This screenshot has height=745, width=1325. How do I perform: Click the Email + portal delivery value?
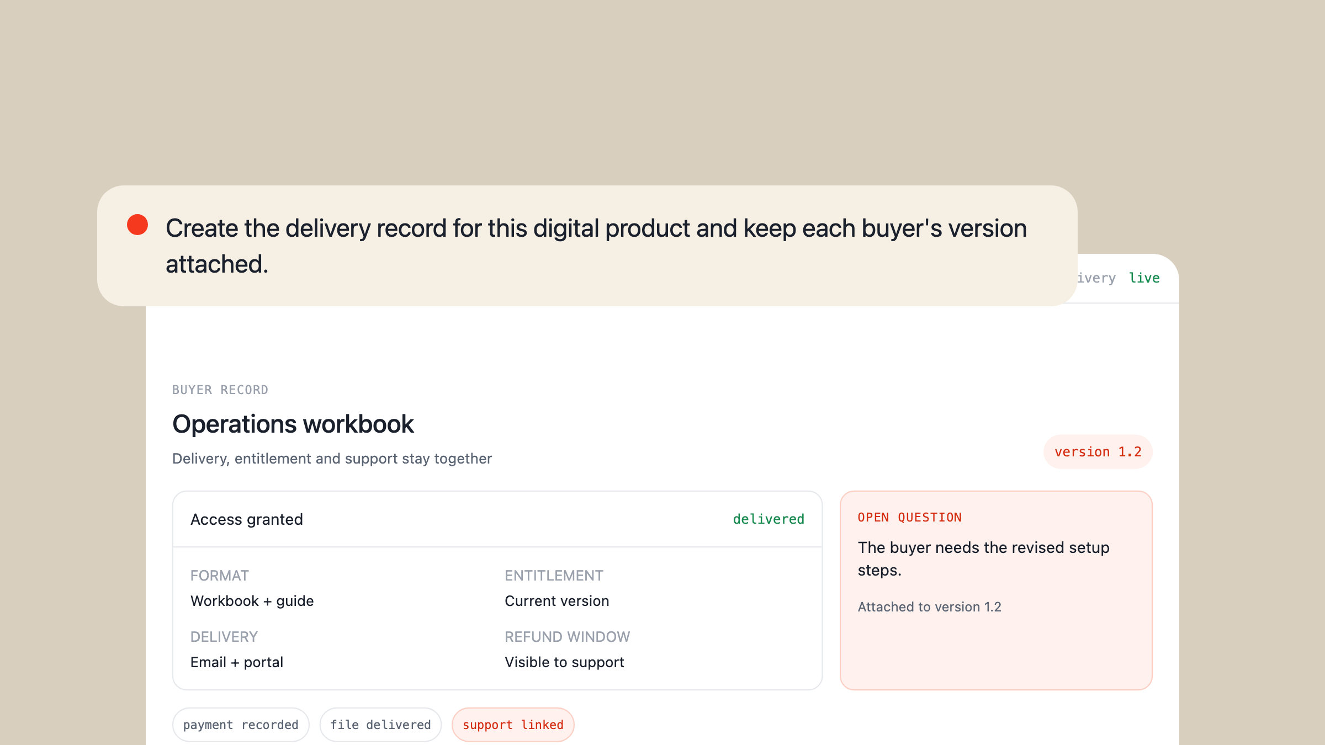[237, 662]
